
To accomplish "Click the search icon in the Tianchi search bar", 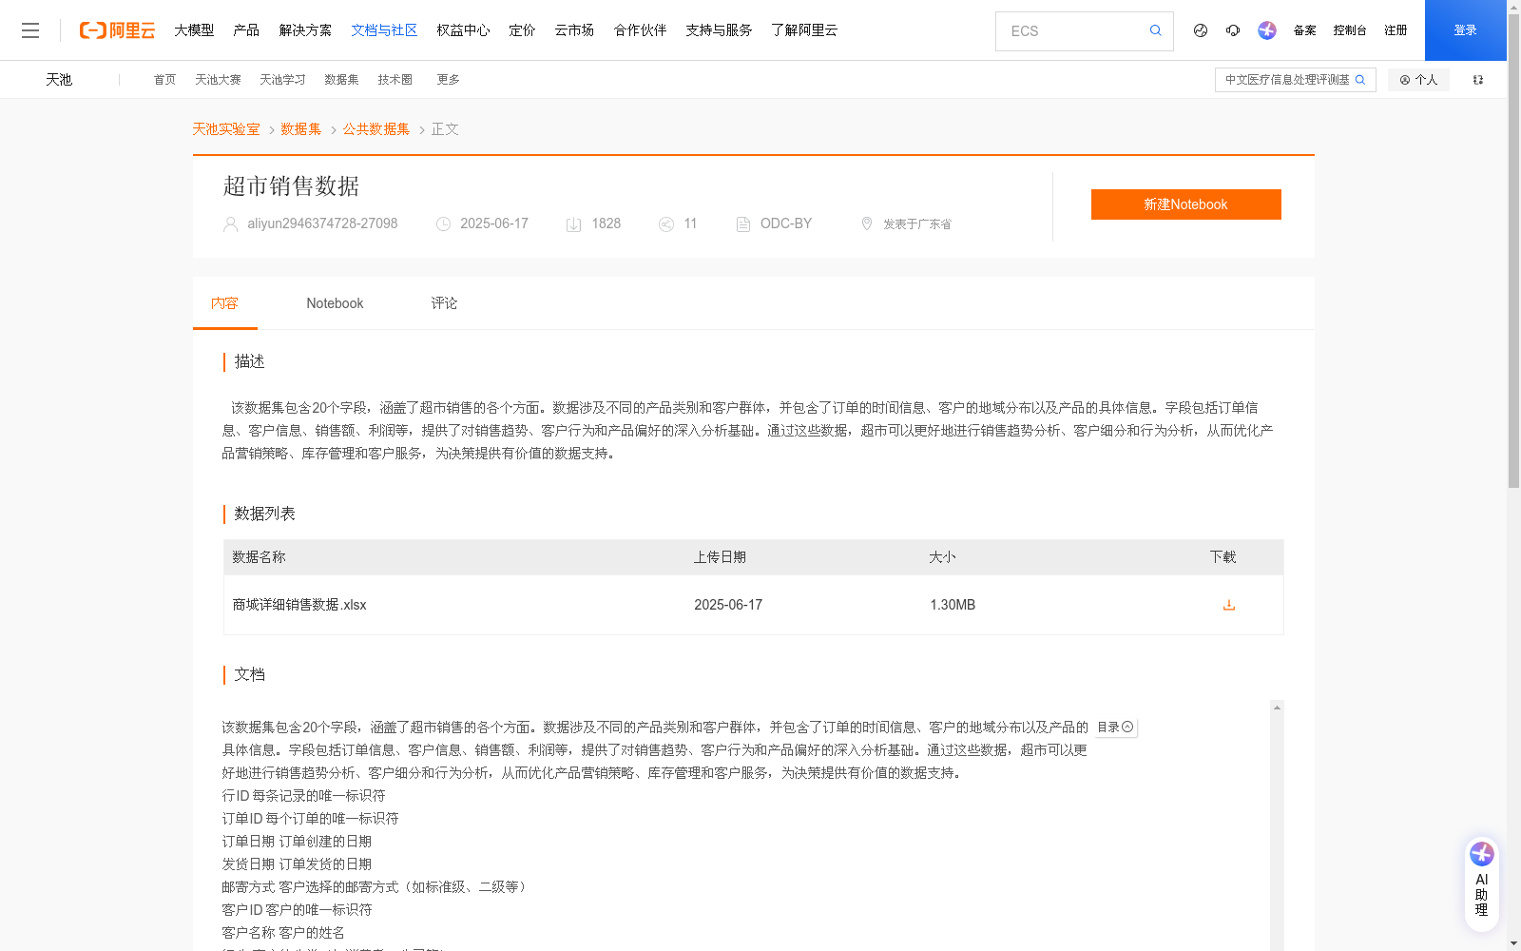I will [x=1361, y=80].
